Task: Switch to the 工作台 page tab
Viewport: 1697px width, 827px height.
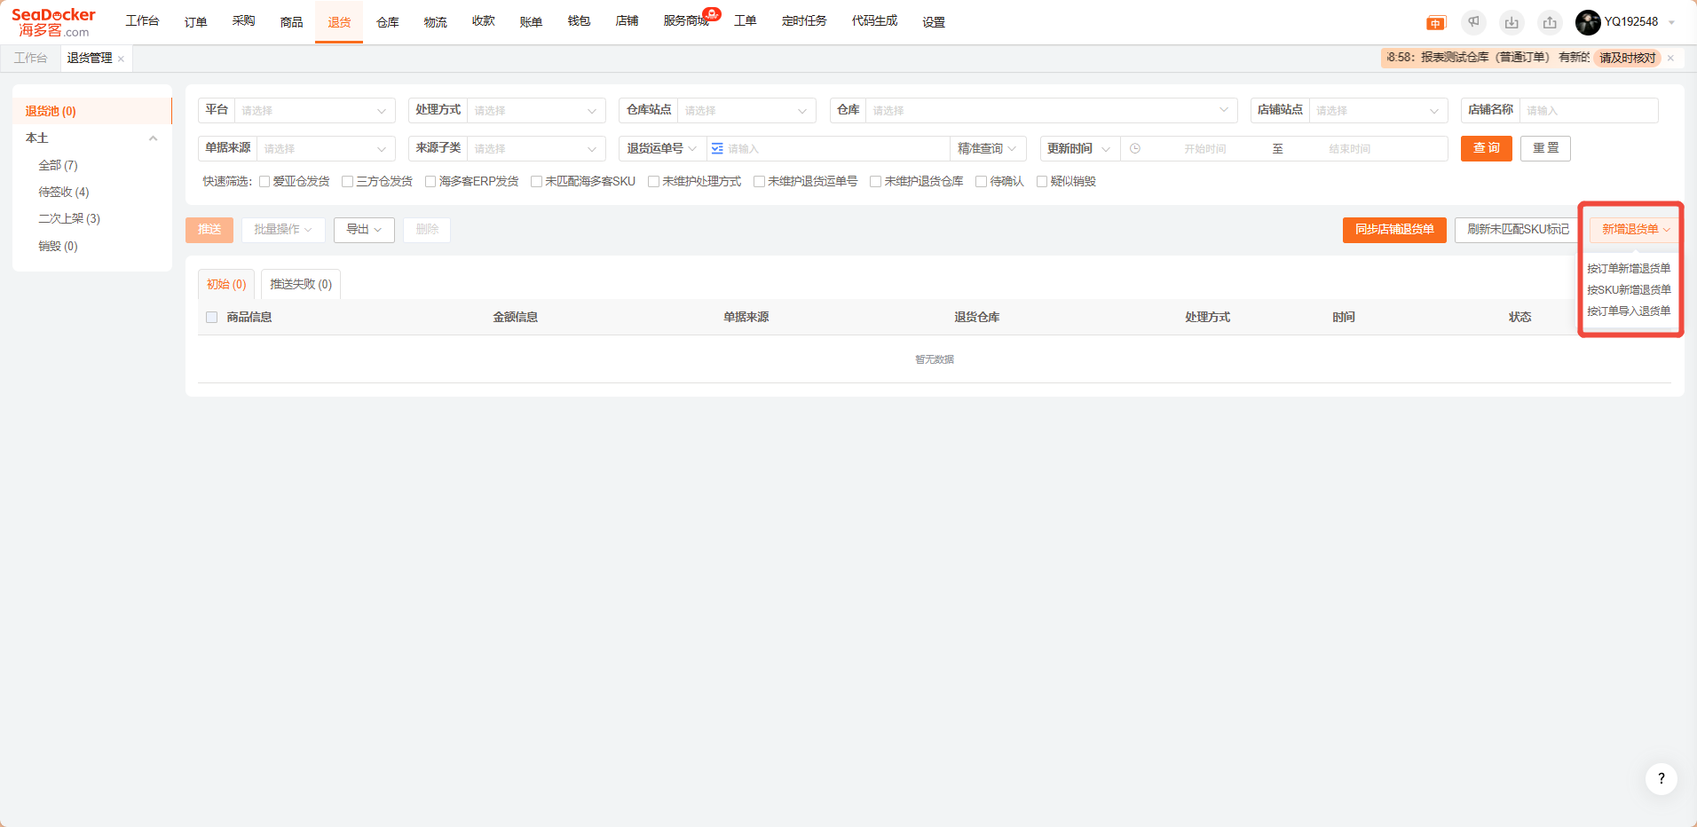Action: [x=31, y=58]
